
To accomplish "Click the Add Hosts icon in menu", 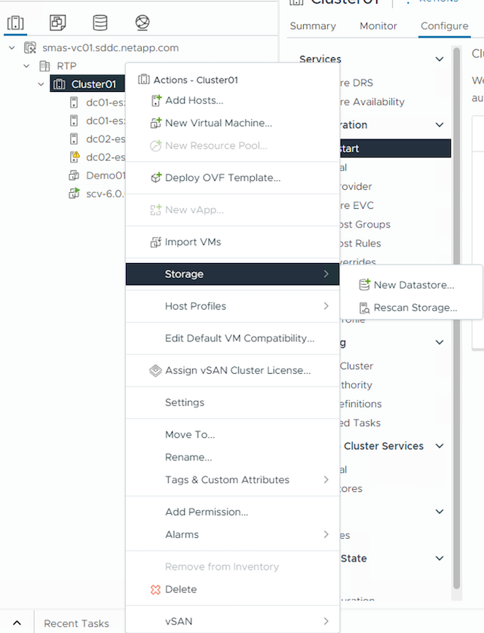I will [x=156, y=100].
